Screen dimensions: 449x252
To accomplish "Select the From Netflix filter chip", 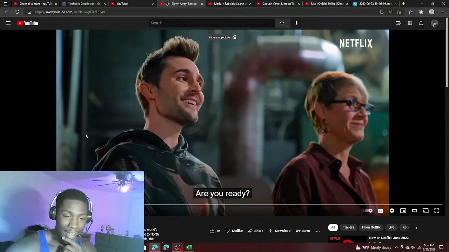I will (371, 227).
